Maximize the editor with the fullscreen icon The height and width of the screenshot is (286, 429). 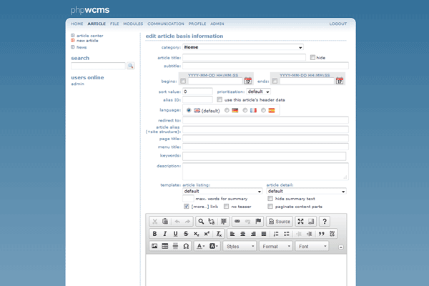(300, 222)
